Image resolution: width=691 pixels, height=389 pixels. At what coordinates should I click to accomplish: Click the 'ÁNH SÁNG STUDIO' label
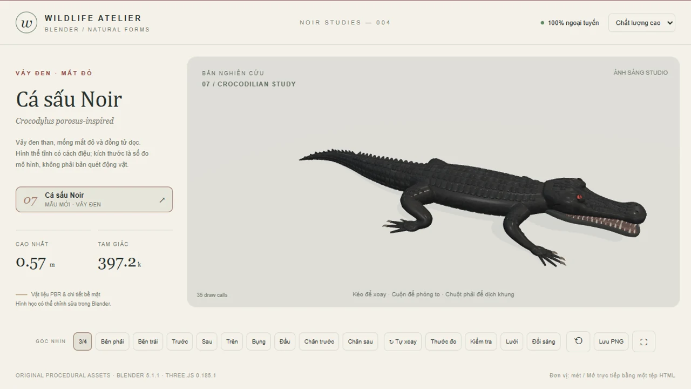tap(640, 72)
